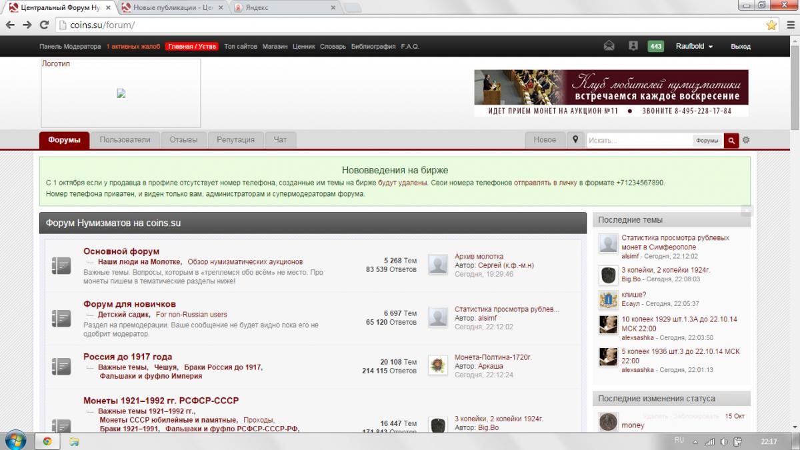Click the Выход logout link
The height and width of the screenshot is (450, 800).
741,47
